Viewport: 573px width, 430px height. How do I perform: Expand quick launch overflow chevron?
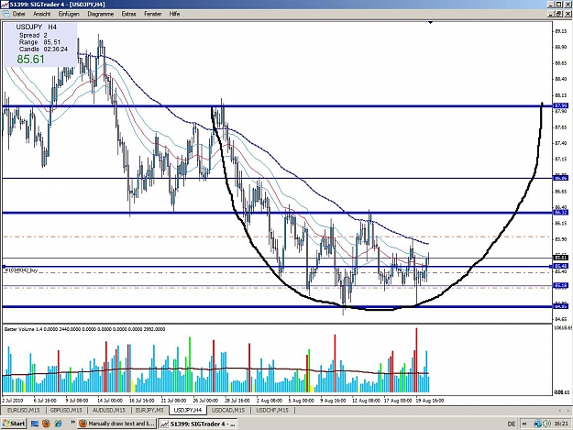point(72,423)
